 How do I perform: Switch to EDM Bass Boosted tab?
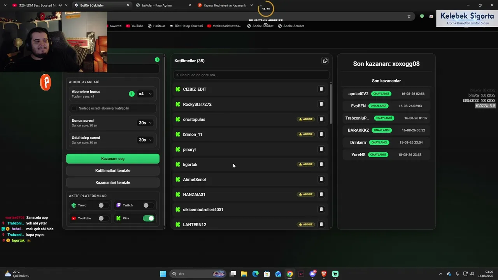(35, 5)
